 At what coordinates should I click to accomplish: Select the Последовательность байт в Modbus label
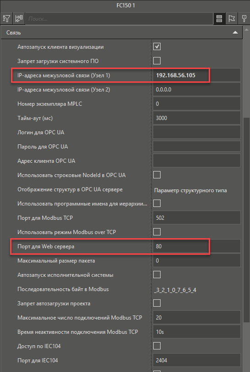[x=63, y=289]
